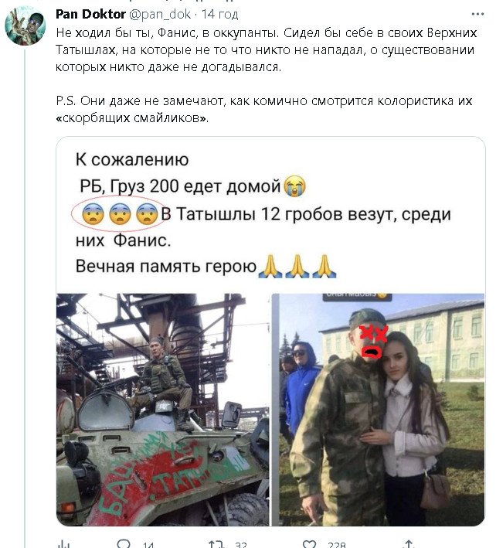The height and width of the screenshot is (548, 496).
Task: Open tweet analytics bar chart icon
Action: [x=63, y=544]
